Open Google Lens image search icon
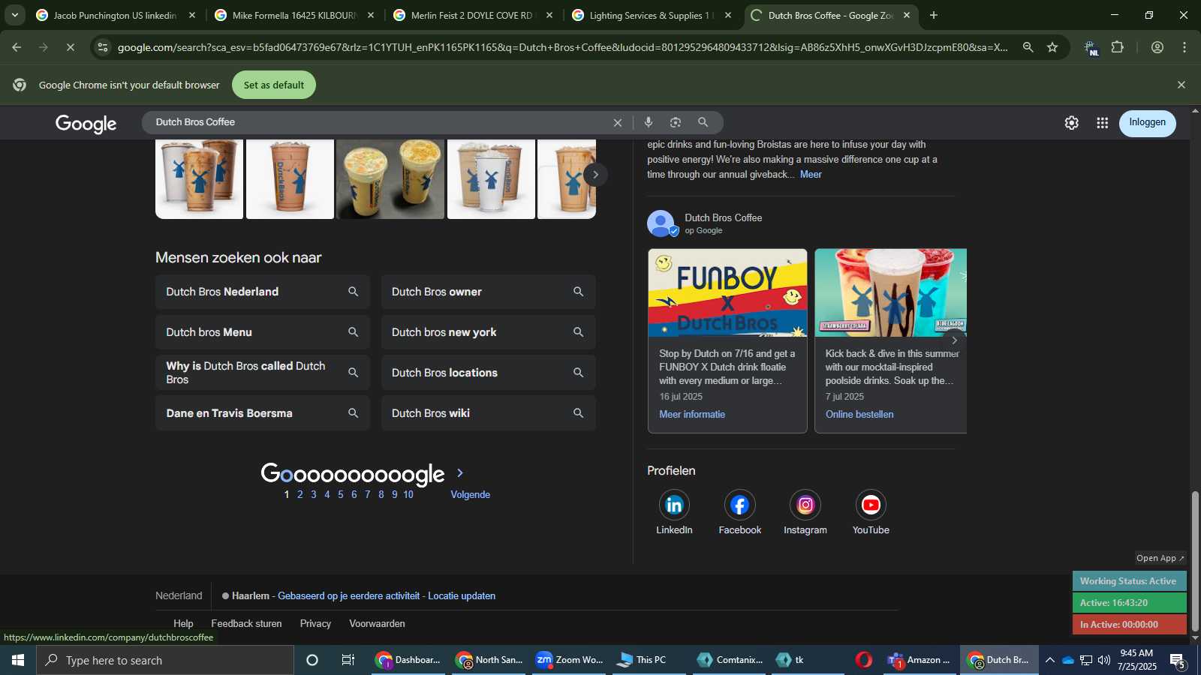This screenshot has width=1201, height=675. [x=676, y=122]
